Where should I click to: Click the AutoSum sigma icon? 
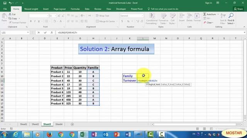tap(205, 14)
